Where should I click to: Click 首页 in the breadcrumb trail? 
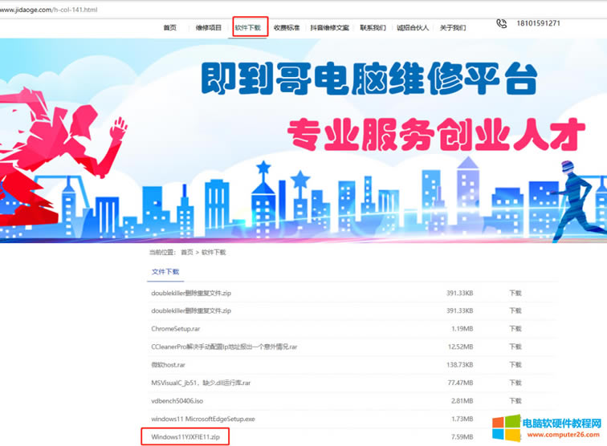tap(187, 252)
